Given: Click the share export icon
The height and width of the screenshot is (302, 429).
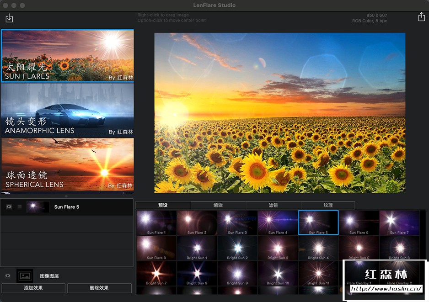Looking at the screenshot, I should [x=421, y=17].
